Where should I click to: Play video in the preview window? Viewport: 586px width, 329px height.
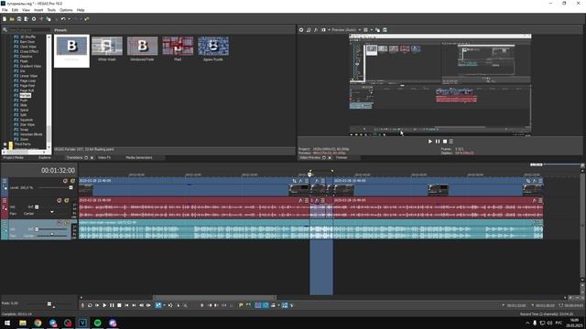(429, 142)
